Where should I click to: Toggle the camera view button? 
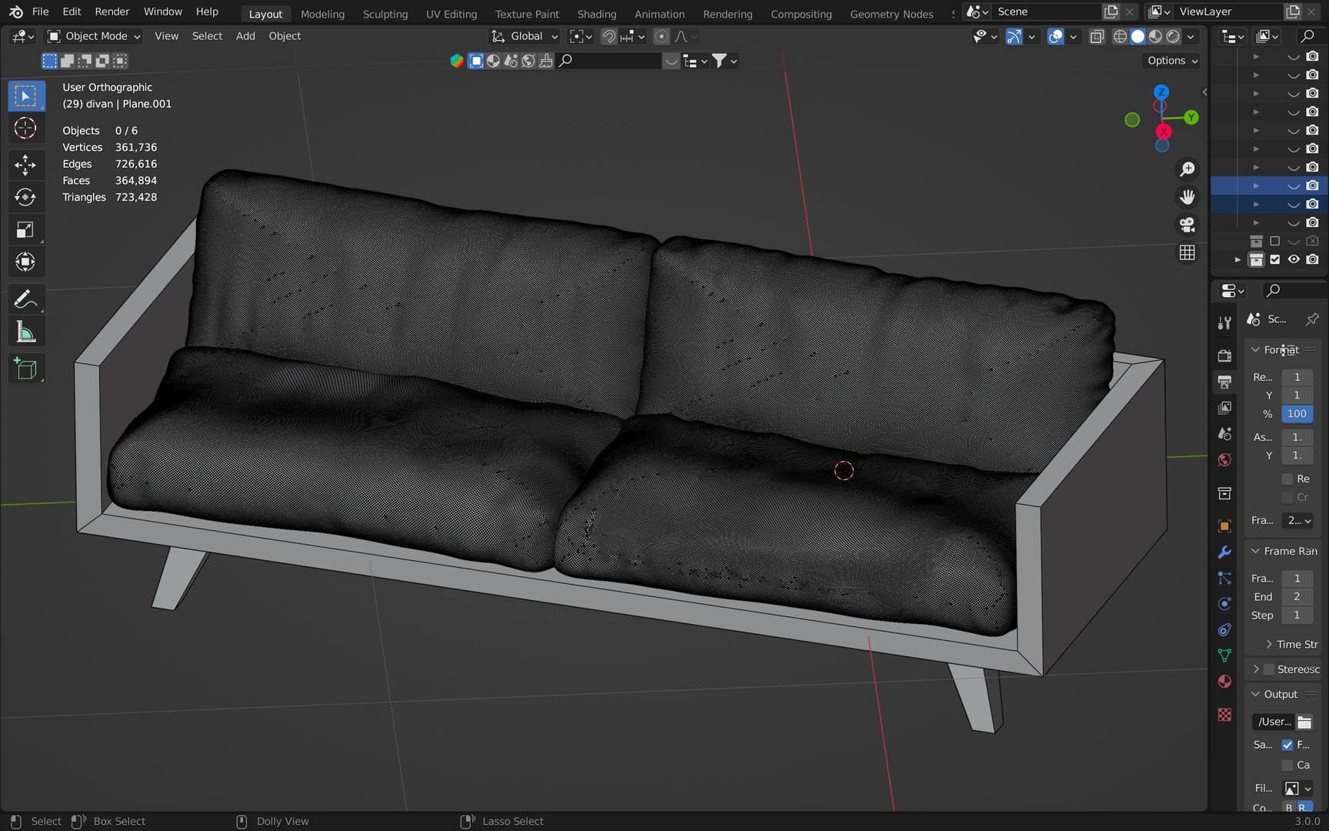(x=1187, y=225)
